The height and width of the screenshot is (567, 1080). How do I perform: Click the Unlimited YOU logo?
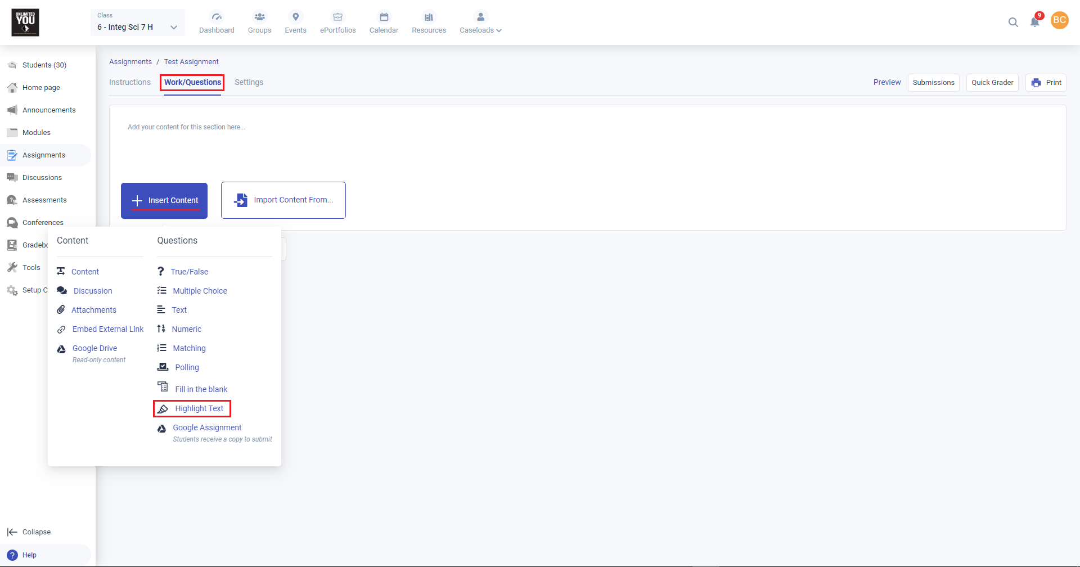25,22
